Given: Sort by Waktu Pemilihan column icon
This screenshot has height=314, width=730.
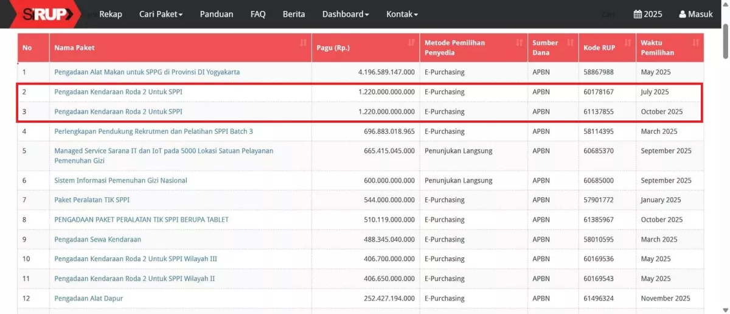Looking at the screenshot, I should 695,43.
